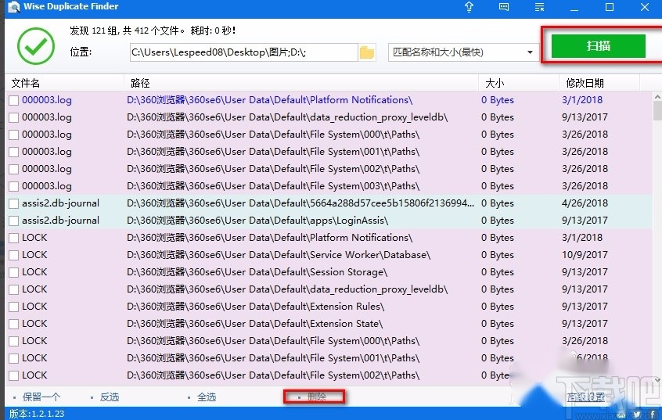Click the Wise Duplicate Finder app icon
Viewport: 662px width, 420px height.
(x=13, y=7)
